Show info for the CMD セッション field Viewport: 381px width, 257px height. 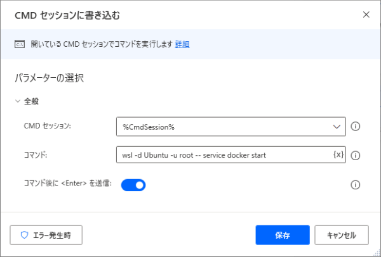356,127
